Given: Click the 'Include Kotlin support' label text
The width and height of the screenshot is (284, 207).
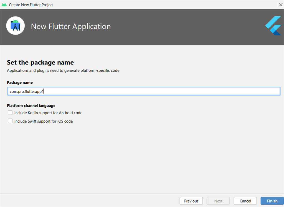Looking at the screenshot, I should tap(48, 113).
